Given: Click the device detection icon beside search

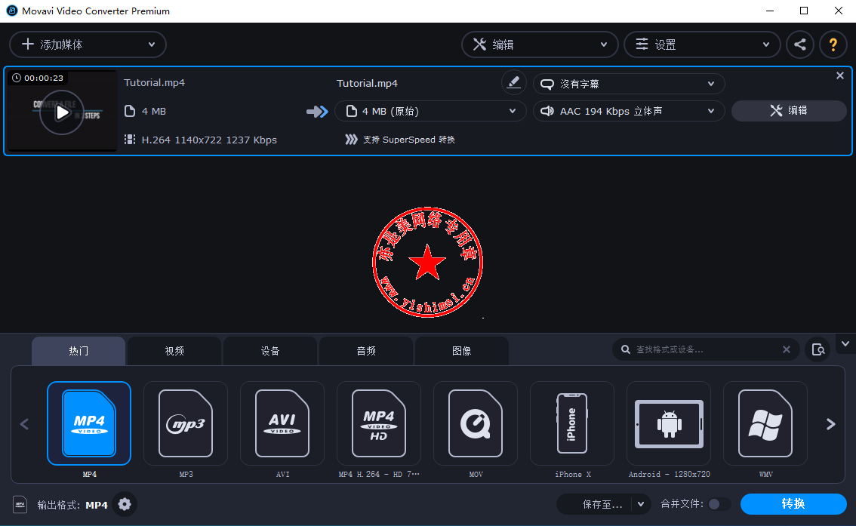Looking at the screenshot, I should [x=818, y=349].
